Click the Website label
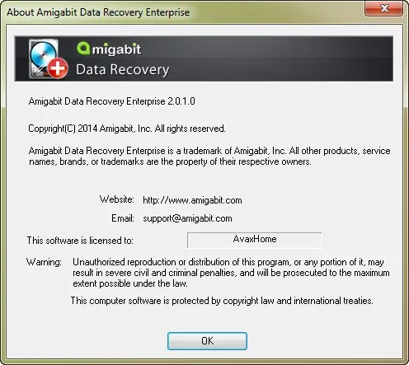 click(117, 199)
